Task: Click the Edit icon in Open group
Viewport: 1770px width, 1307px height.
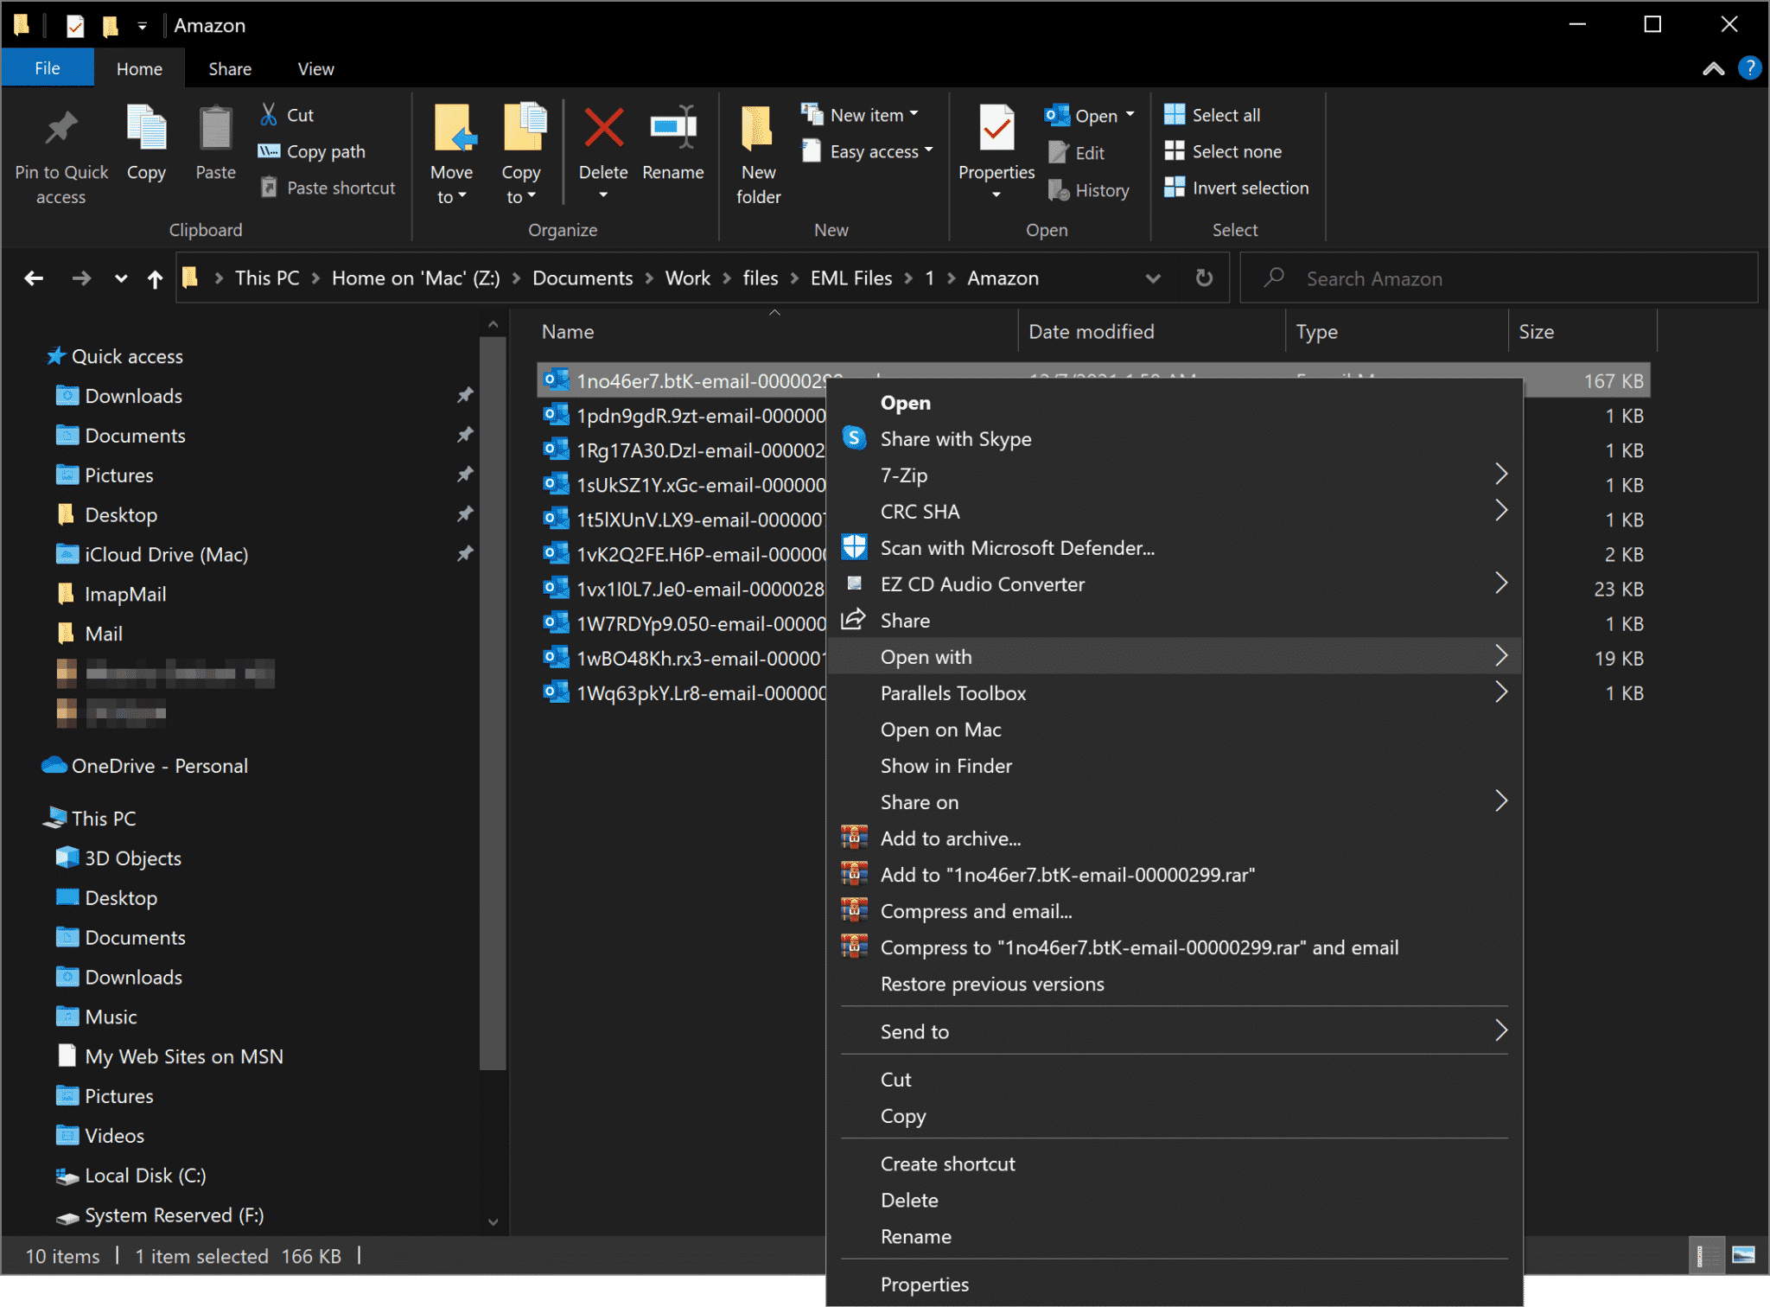Action: 1059,153
